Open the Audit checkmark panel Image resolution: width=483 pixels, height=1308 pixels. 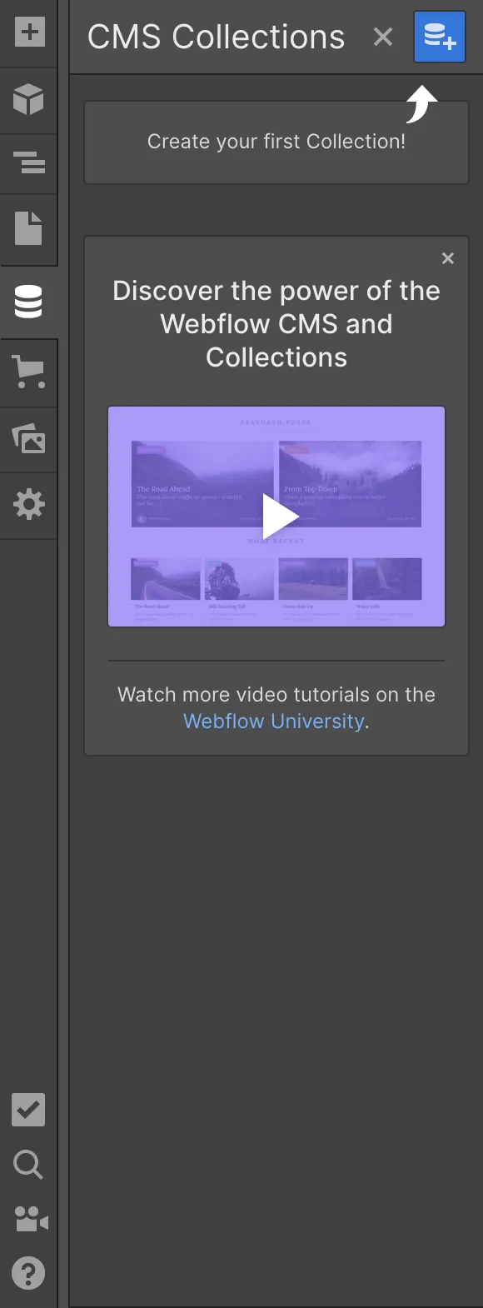[x=28, y=1110]
